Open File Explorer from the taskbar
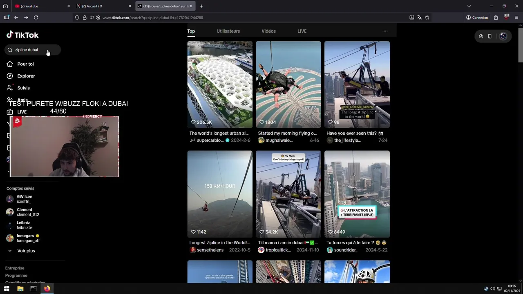 point(20,289)
